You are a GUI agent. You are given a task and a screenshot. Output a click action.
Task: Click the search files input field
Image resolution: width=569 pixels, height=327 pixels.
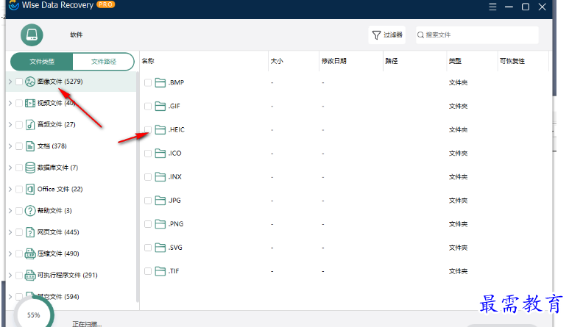point(477,35)
